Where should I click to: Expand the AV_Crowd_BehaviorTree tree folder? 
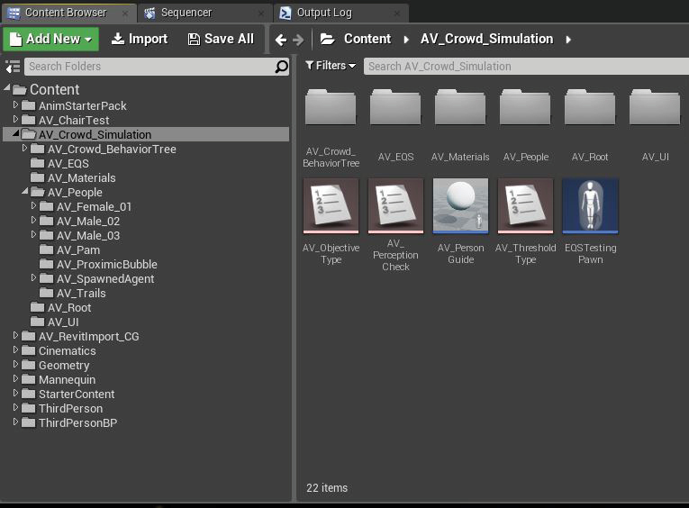click(x=25, y=149)
